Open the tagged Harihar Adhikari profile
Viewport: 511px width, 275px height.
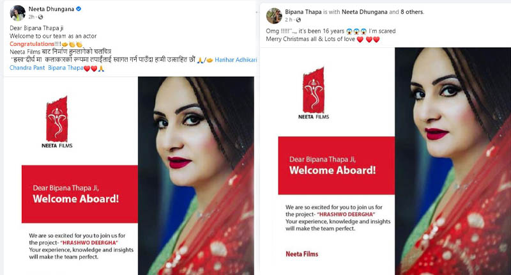(x=236, y=59)
